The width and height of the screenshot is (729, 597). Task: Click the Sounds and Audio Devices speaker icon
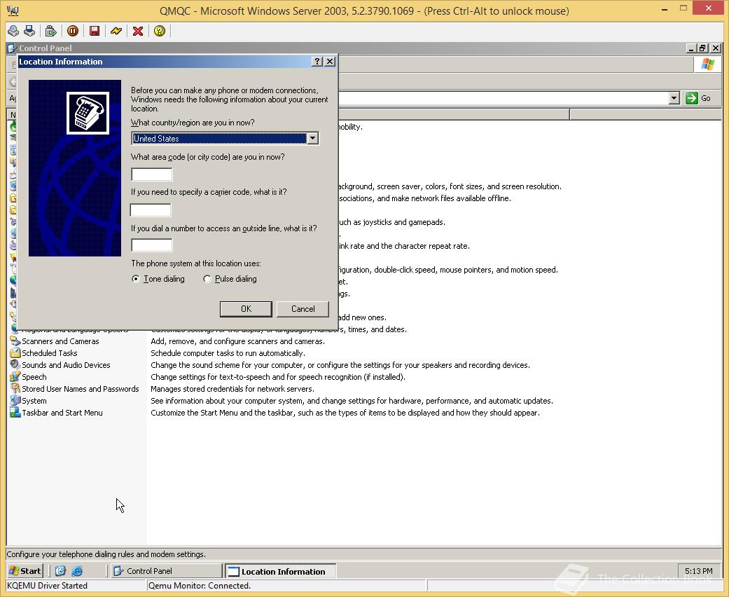[15, 365]
